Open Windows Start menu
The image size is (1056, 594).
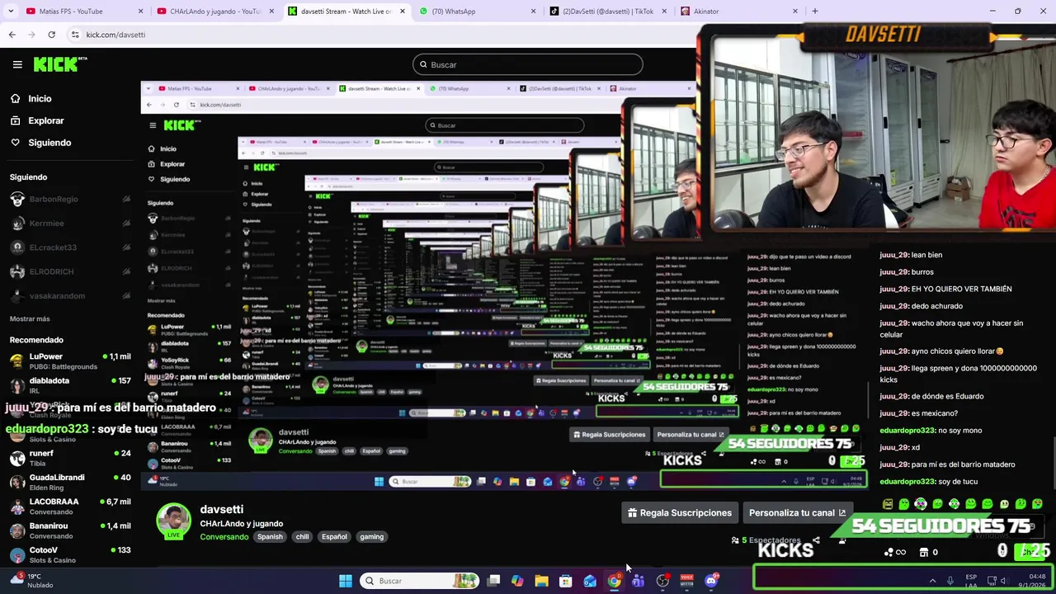pyautogui.click(x=346, y=581)
